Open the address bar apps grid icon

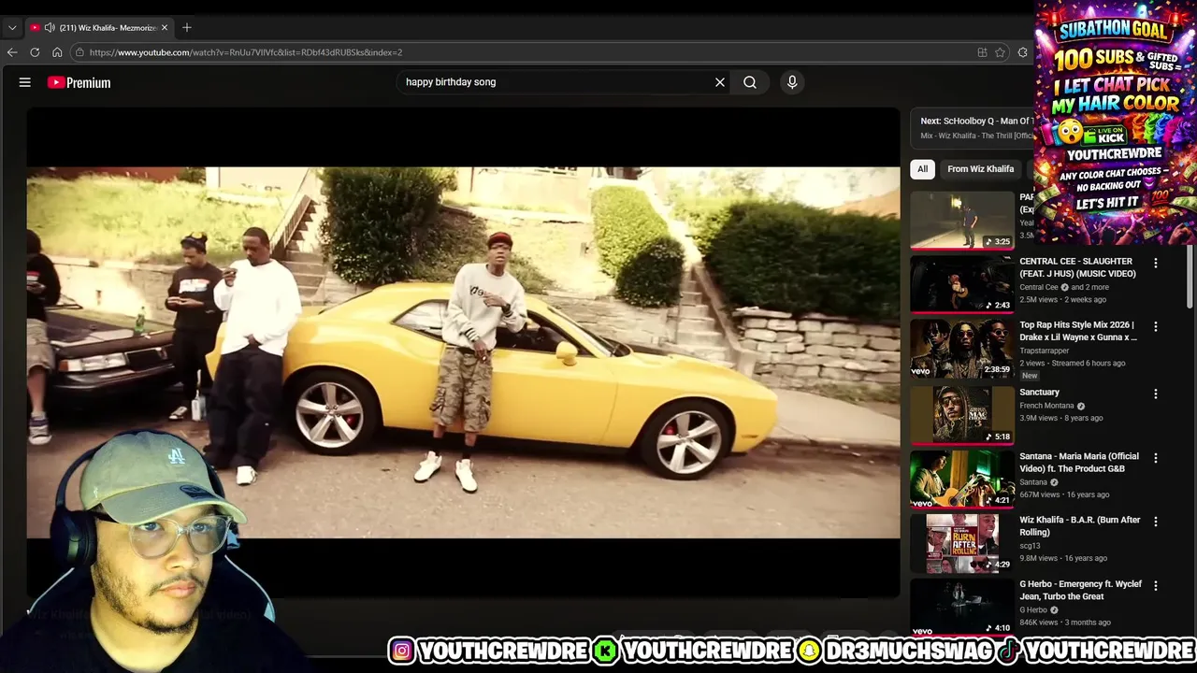(x=982, y=52)
